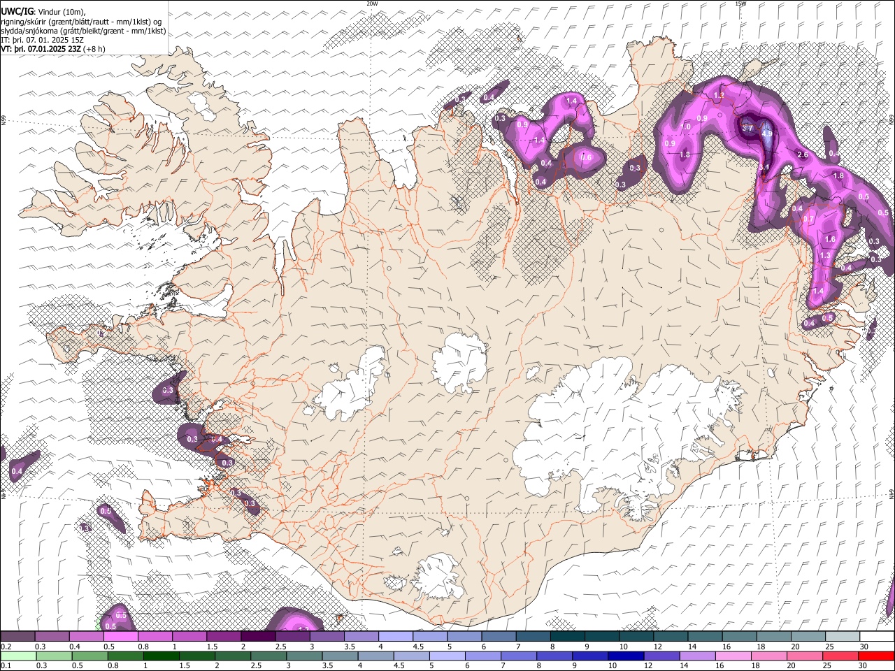Click the 2.6 snowfall value on the map
895x671 pixels.
[803, 154]
